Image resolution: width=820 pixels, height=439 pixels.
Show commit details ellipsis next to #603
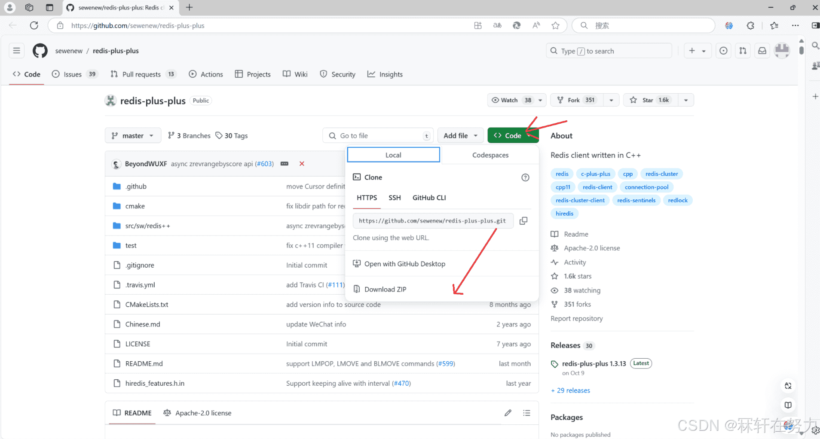(284, 164)
